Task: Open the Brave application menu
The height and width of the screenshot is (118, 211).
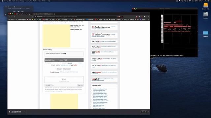Action: [6, 1]
